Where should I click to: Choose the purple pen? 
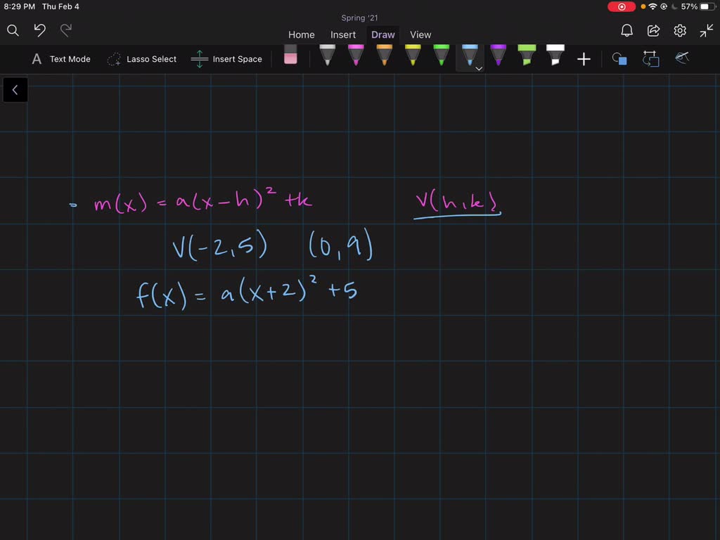click(498, 58)
